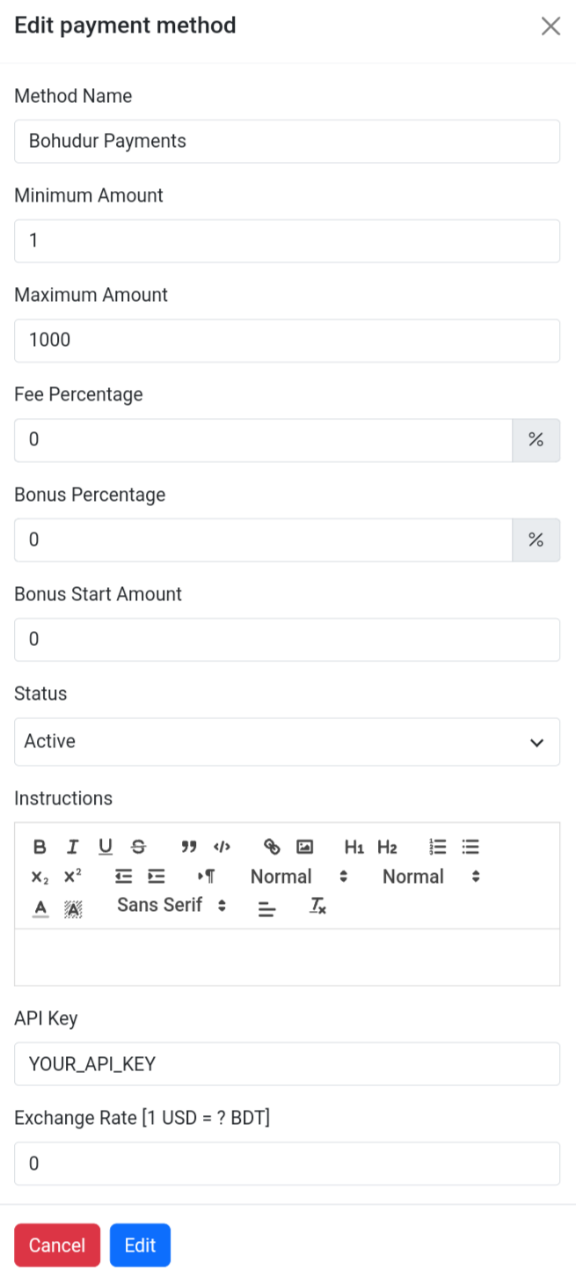Apply Heading 1 style

[x=354, y=847]
